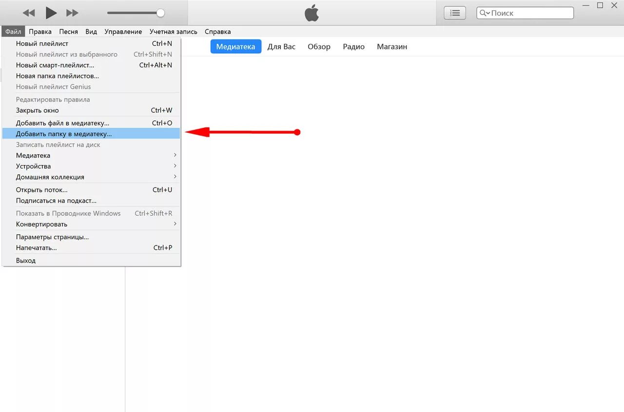
Task: Click the magnifier icon in the search box
Action: click(x=483, y=13)
